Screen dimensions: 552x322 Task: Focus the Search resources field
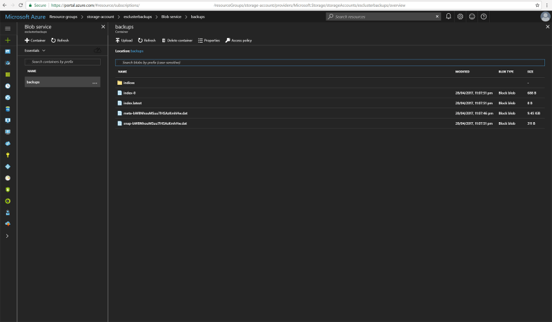[383, 17]
